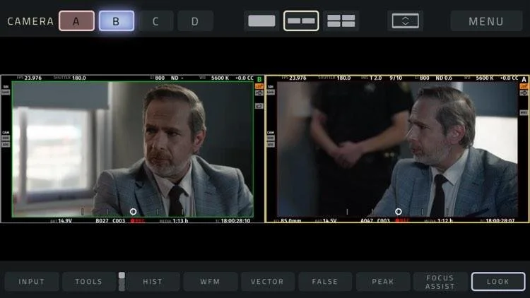Click center circle marker on camera A feed

pyautogui.click(x=399, y=212)
